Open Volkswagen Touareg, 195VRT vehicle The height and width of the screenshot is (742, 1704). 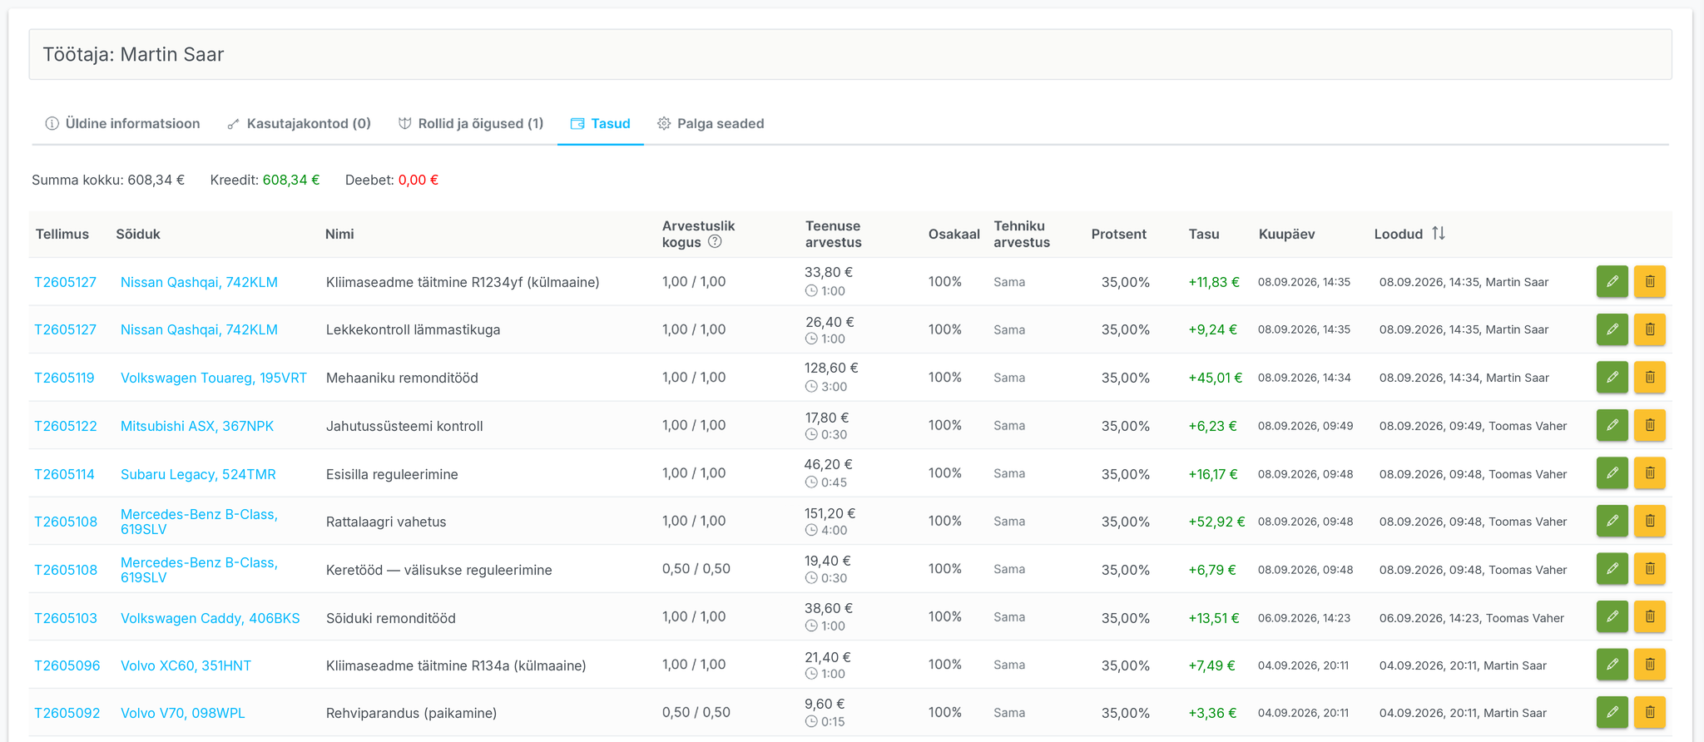coord(214,378)
